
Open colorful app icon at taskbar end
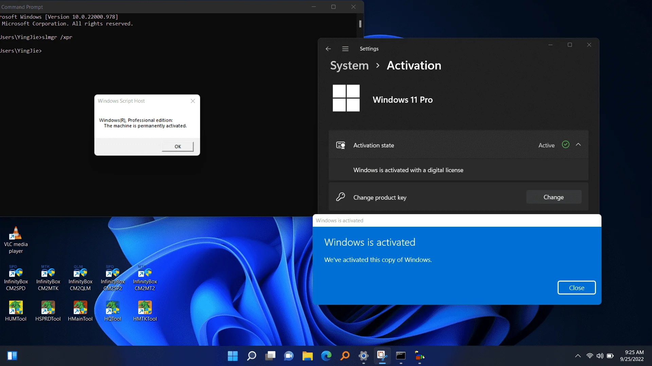(x=420, y=356)
